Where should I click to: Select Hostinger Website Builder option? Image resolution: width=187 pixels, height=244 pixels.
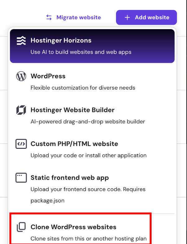[x=92, y=116]
